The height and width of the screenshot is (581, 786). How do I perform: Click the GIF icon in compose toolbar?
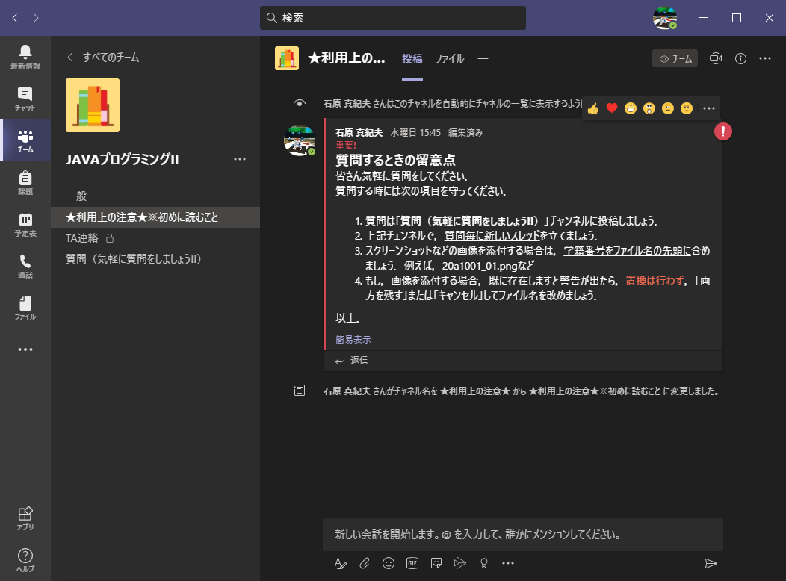click(412, 563)
